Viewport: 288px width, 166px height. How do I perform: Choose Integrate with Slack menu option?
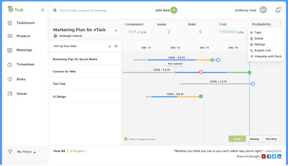[x=268, y=56]
